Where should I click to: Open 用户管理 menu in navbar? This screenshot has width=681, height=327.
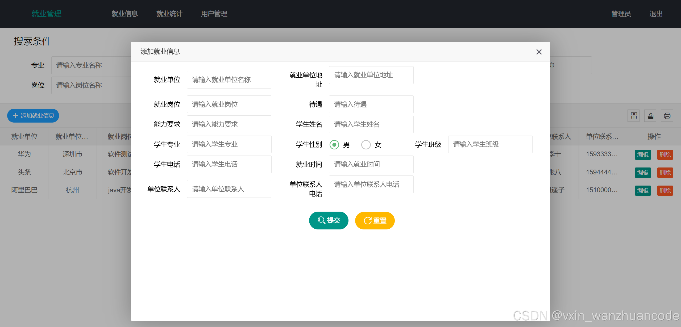(214, 14)
